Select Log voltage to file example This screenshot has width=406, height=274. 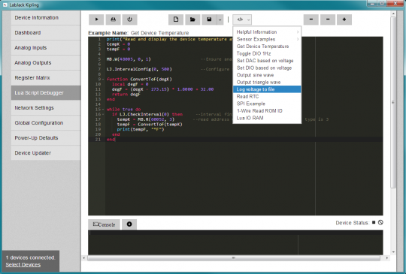267,89
